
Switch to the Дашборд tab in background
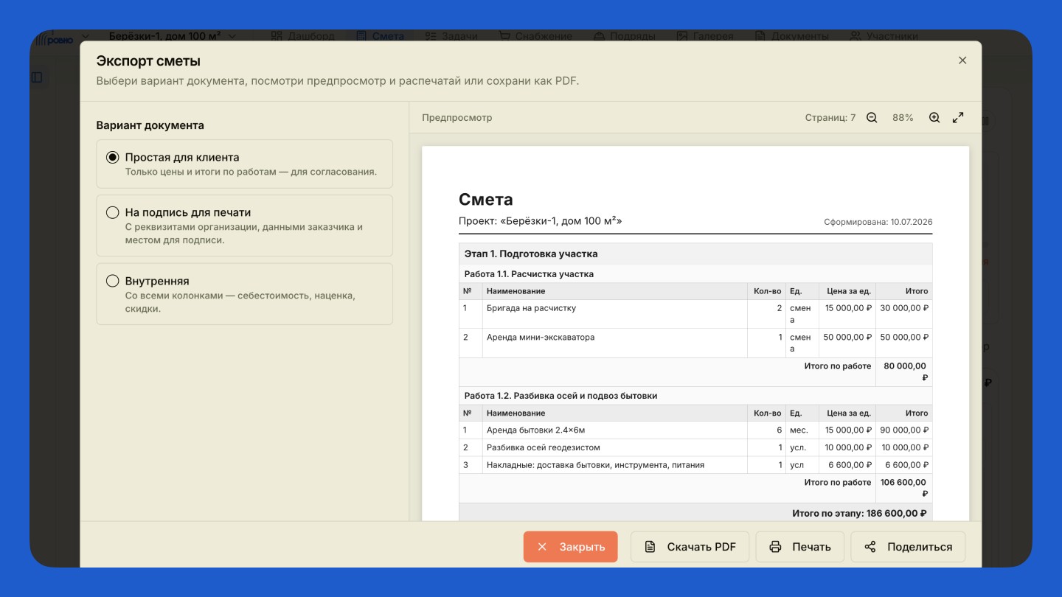pos(302,35)
